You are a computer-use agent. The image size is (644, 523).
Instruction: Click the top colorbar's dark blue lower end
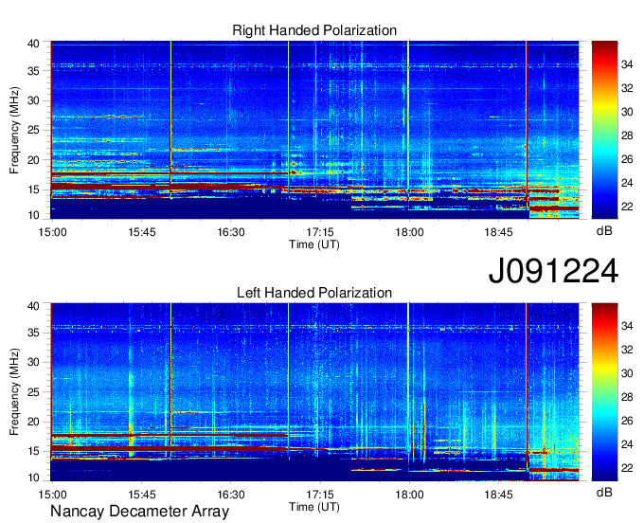[x=604, y=212]
